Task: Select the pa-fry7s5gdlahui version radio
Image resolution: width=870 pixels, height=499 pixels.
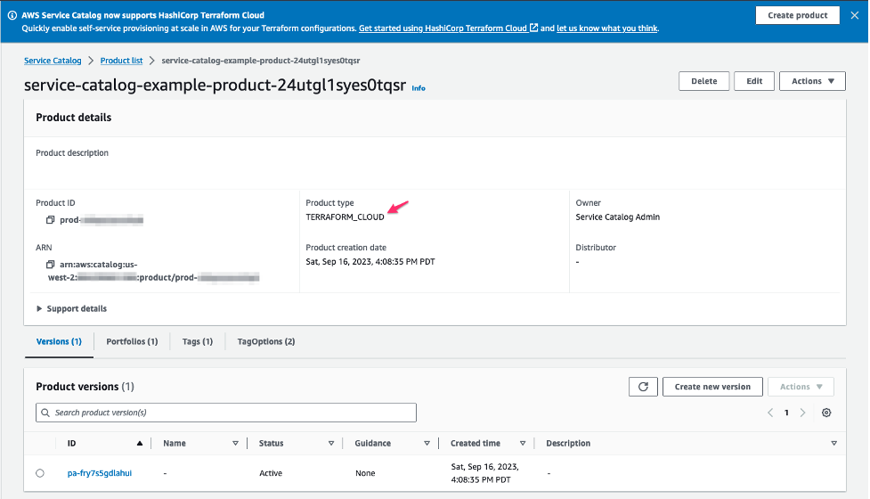Action: point(40,473)
